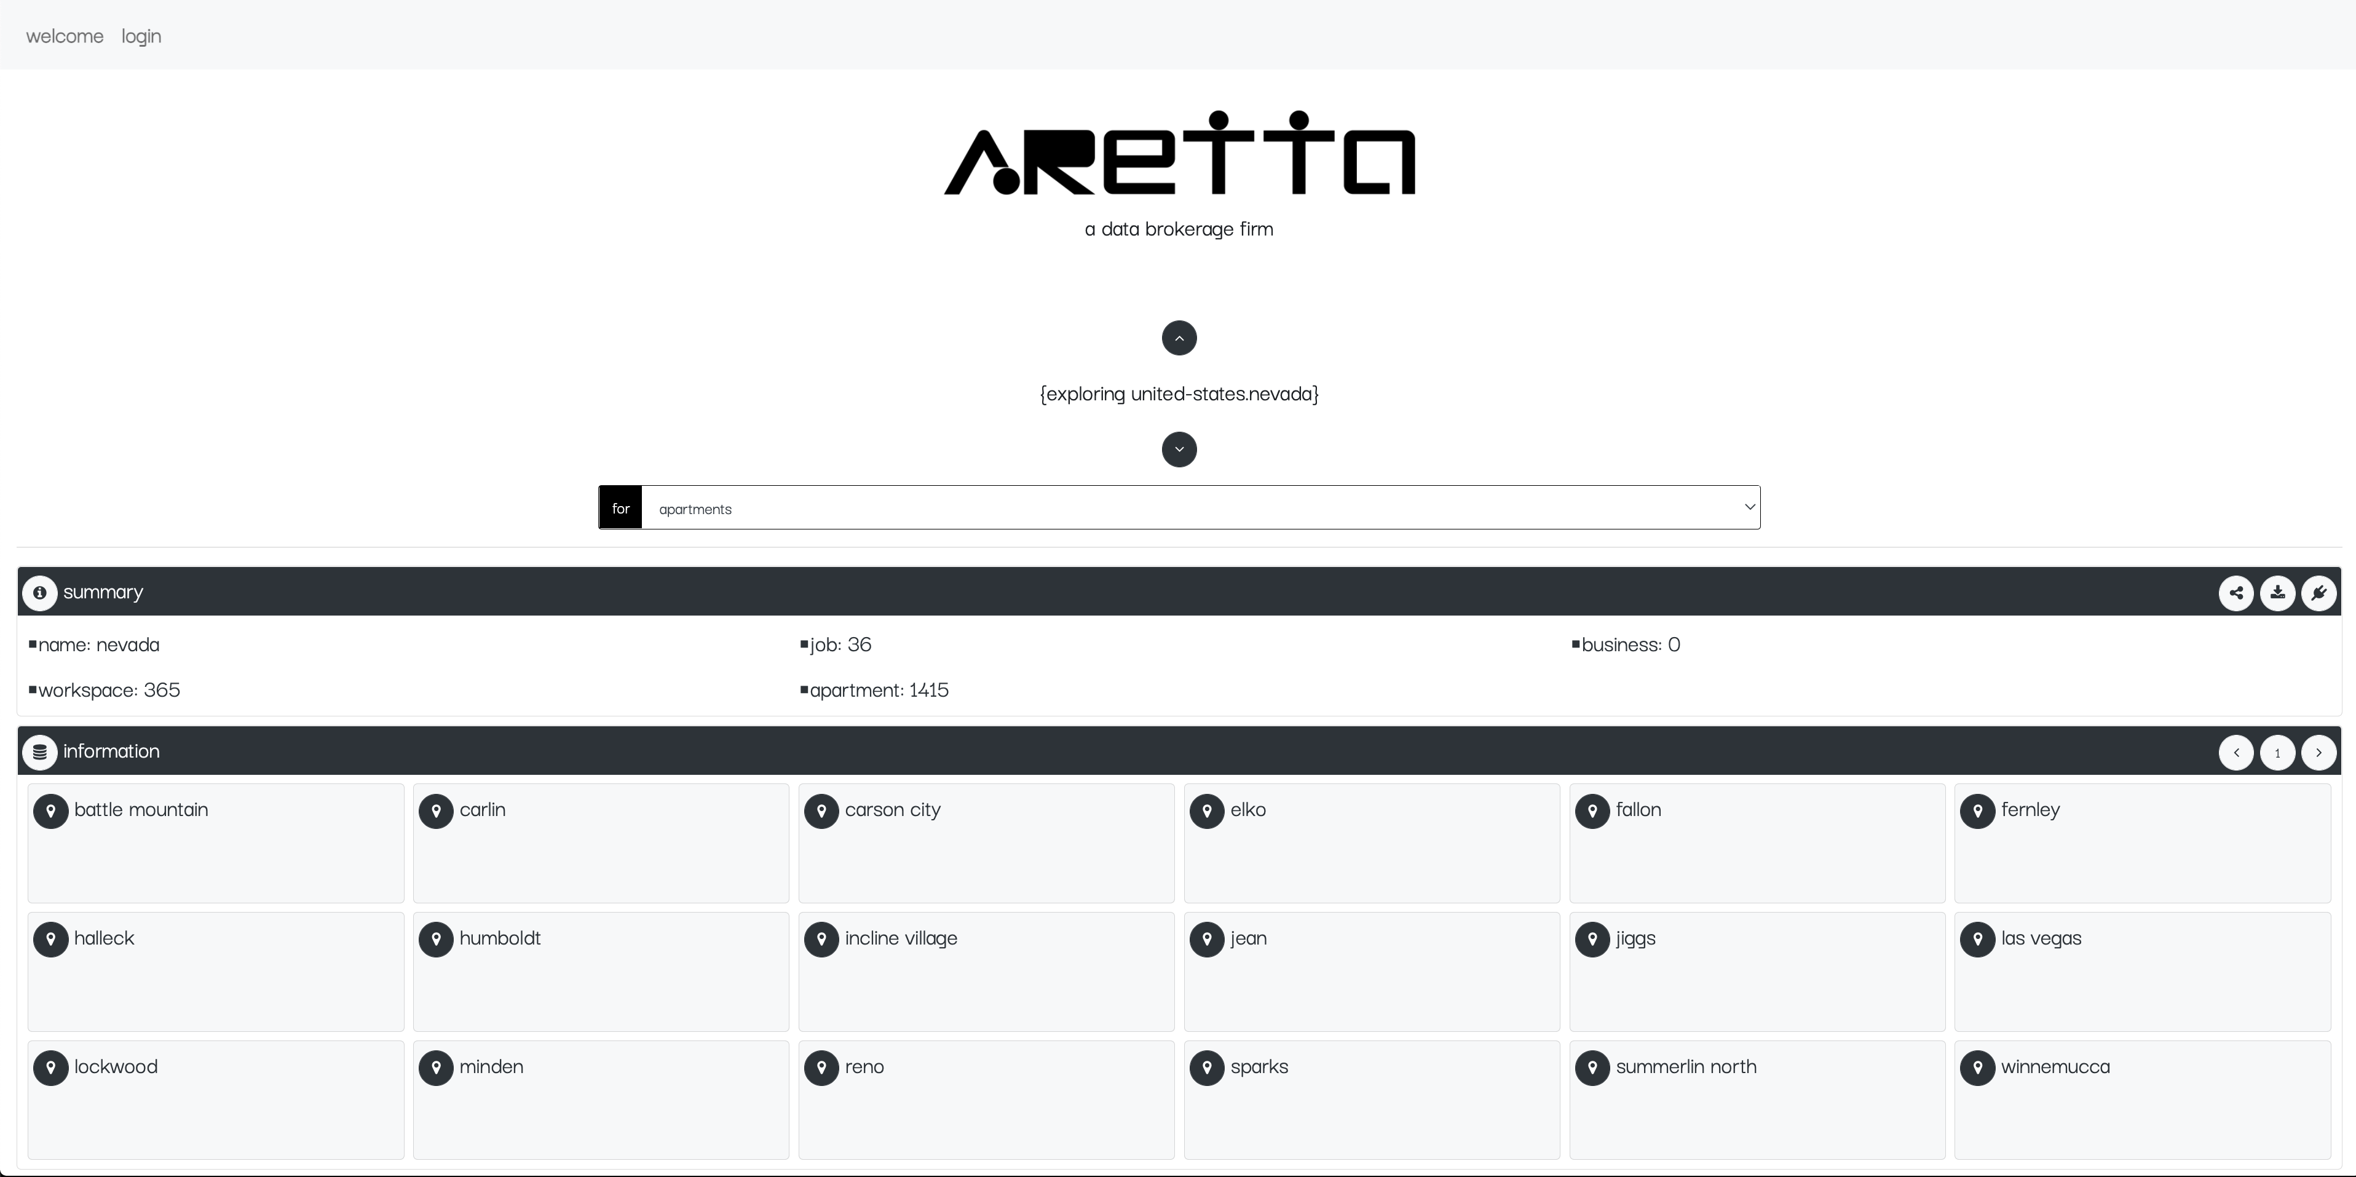This screenshot has height=1177, width=2356.
Task: Click the share icon in summary header
Action: (2236, 593)
